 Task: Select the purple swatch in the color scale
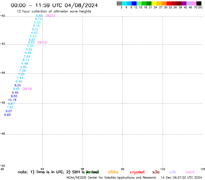[184, 3]
